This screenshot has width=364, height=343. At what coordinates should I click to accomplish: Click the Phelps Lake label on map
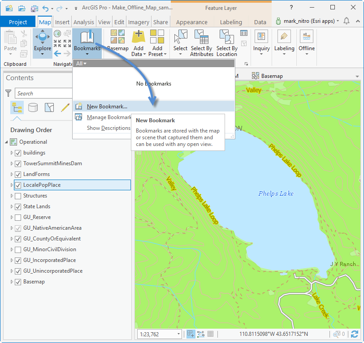[x=276, y=193]
